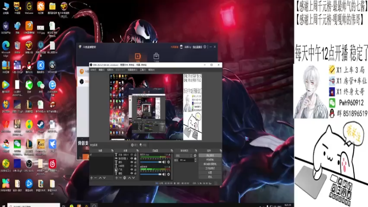Click the 工作室模式 button in OBS Controls
Viewport: 368px width, 207px height.
pos(210,168)
